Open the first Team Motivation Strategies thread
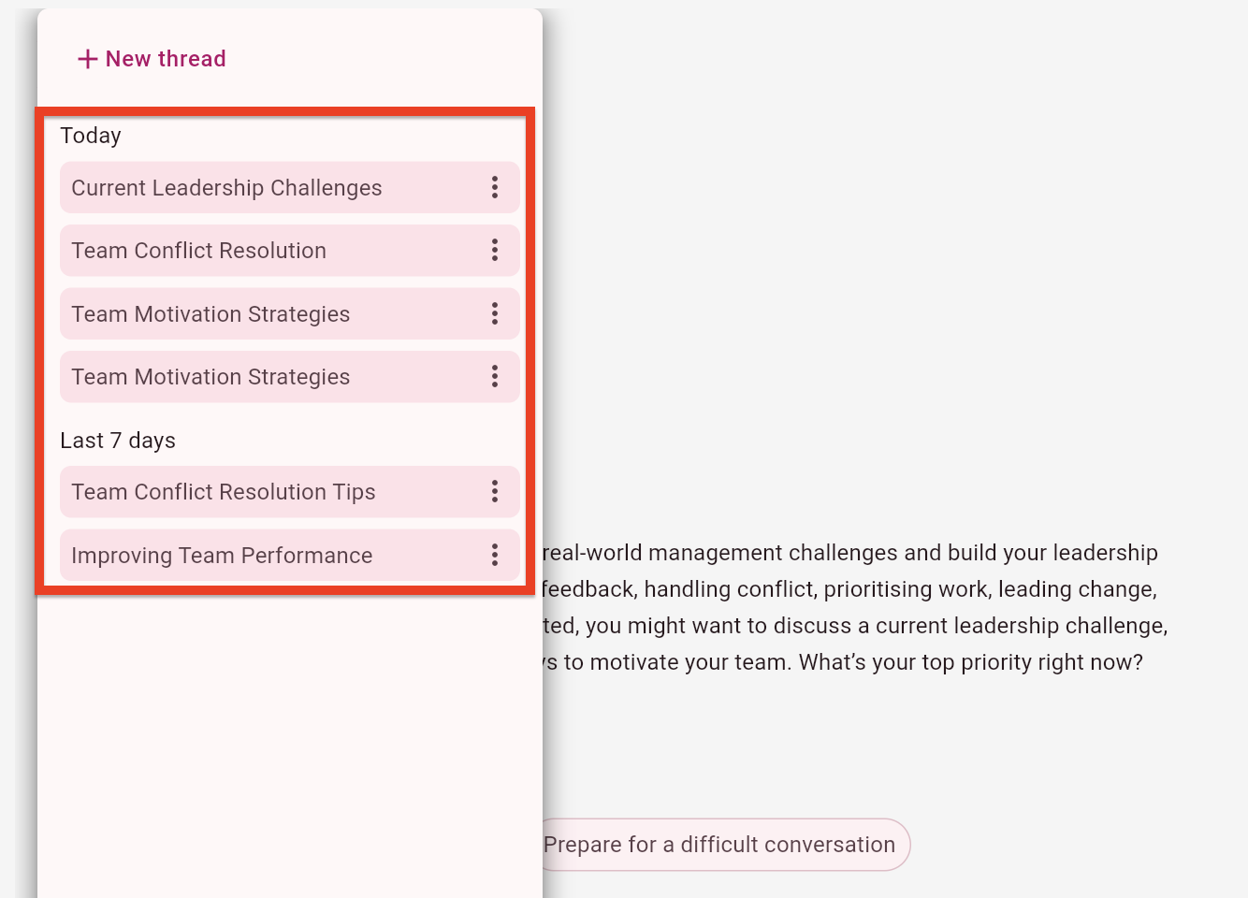1248x898 pixels. (210, 314)
